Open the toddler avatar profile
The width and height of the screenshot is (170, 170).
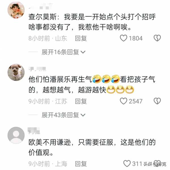click(x=16, y=10)
